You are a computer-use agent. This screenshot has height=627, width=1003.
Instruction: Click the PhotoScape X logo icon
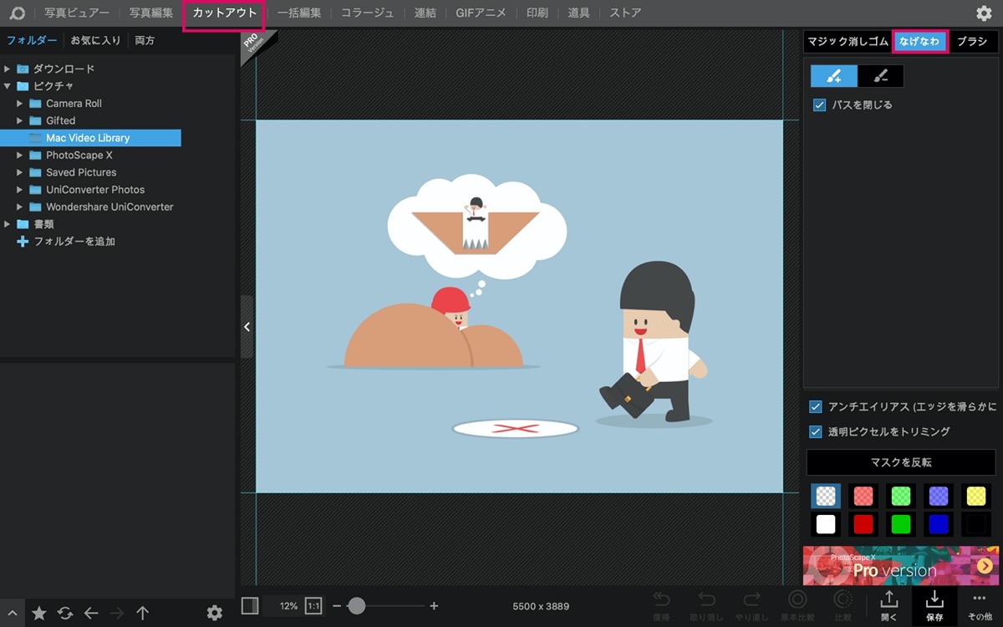(18, 13)
